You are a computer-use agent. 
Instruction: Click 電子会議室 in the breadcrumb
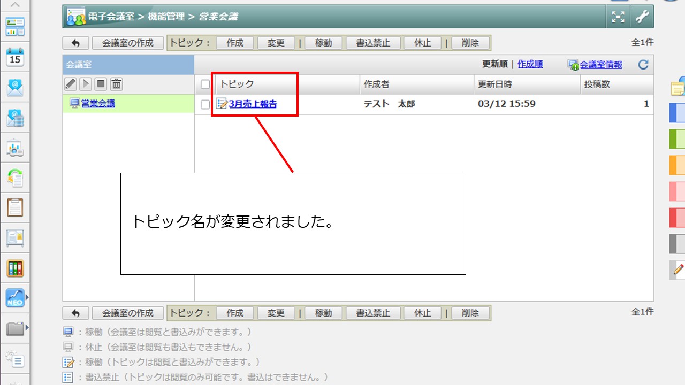tap(111, 17)
